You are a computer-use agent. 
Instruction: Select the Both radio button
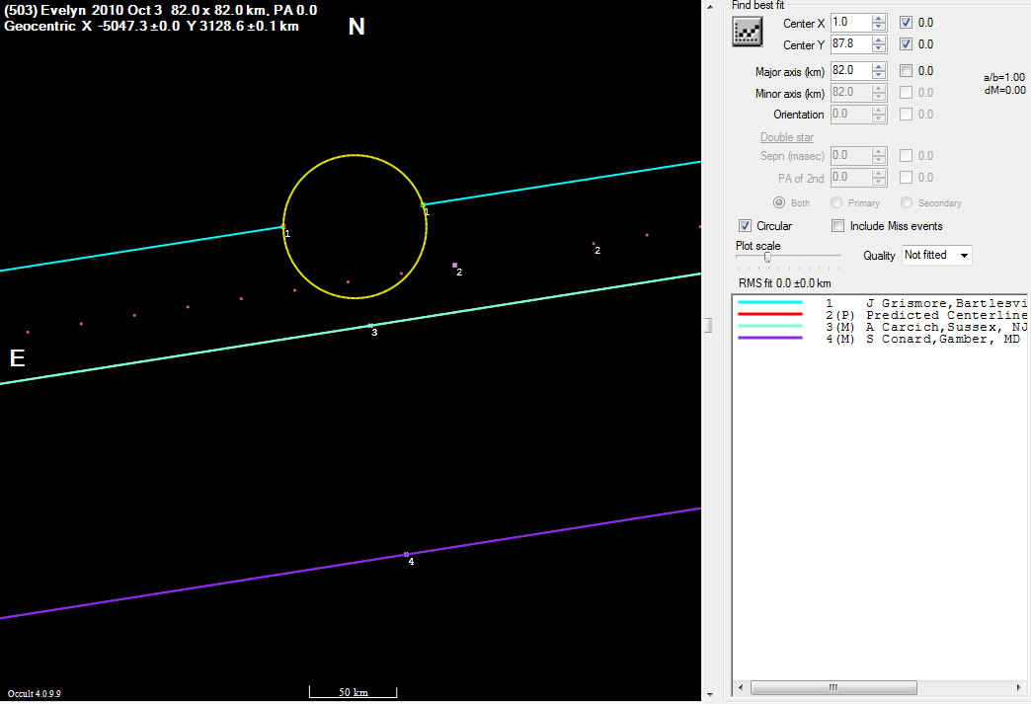[779, 202]
